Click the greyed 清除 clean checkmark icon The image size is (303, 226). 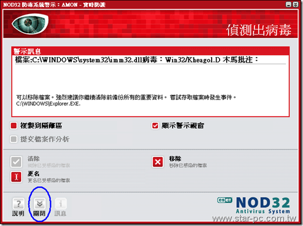[16, 162]
